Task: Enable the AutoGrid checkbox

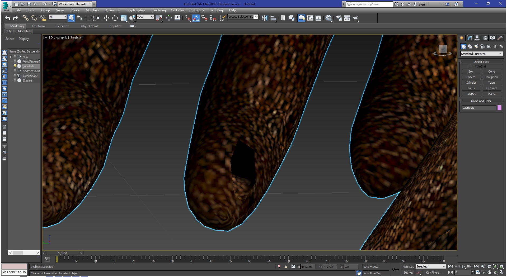Action: (x=470, y=66)
